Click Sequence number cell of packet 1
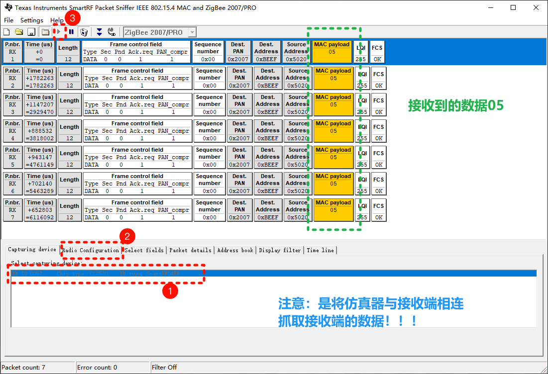 tap(208, 52)
